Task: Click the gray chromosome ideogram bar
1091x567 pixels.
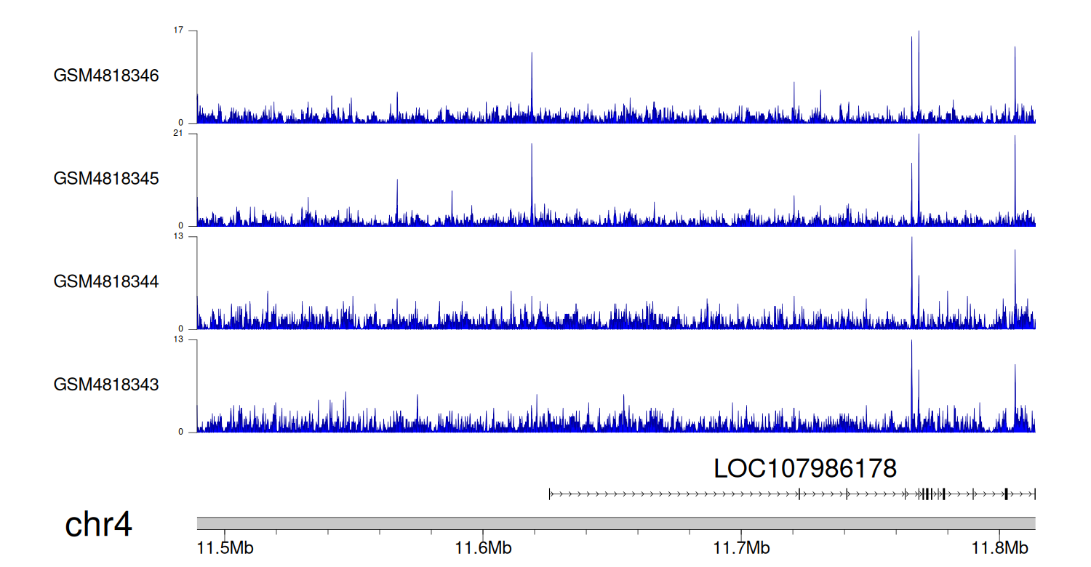Action: click(615, 523)
